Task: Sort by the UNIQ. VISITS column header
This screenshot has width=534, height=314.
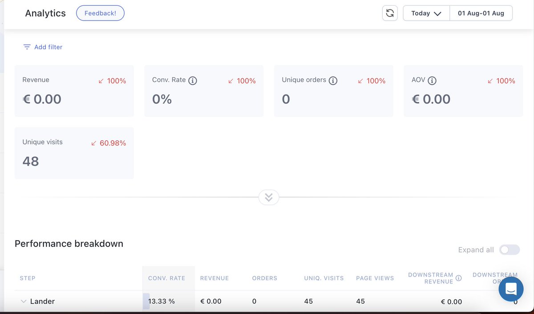Action: click(x=324, y=278)
